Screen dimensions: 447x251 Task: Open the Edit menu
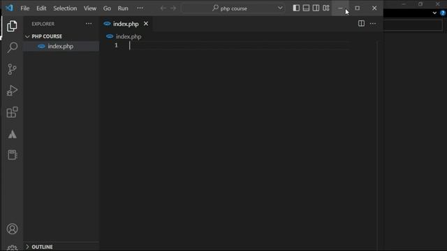(41, 8)
